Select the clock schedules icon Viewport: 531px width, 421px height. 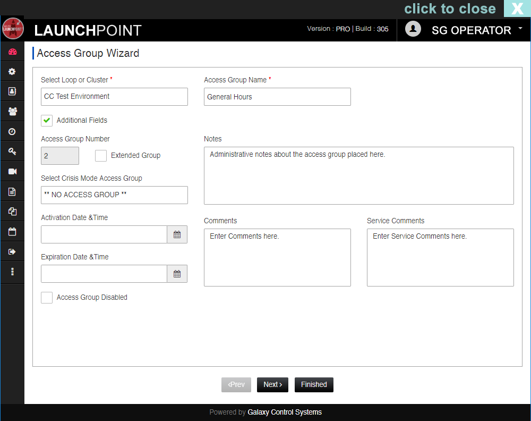point(12,131)
